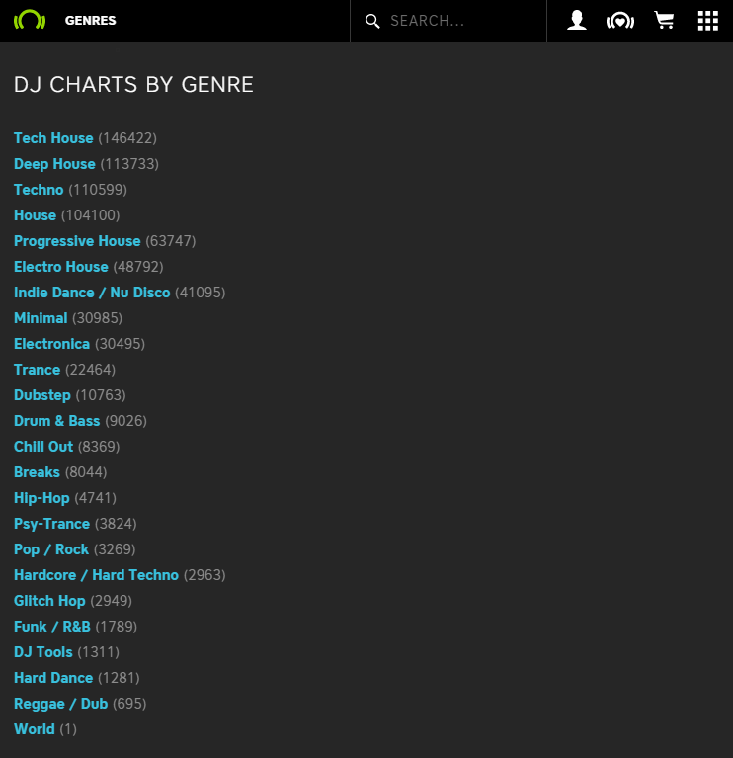The width and height of the screenshot is (733, 758).
Task: Click the Beatport headphones logo
Action: [x=30, y=21]
